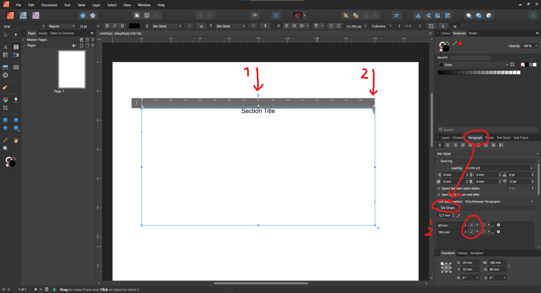Switch to the History panel
Image resolution: width=541 pixels, height=293 pixels.
click(x=462, y=253)
